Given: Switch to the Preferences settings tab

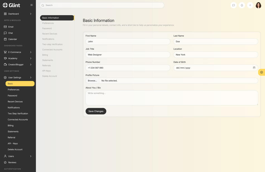Looking at the screenshot, I should click(x=48, y=23).
